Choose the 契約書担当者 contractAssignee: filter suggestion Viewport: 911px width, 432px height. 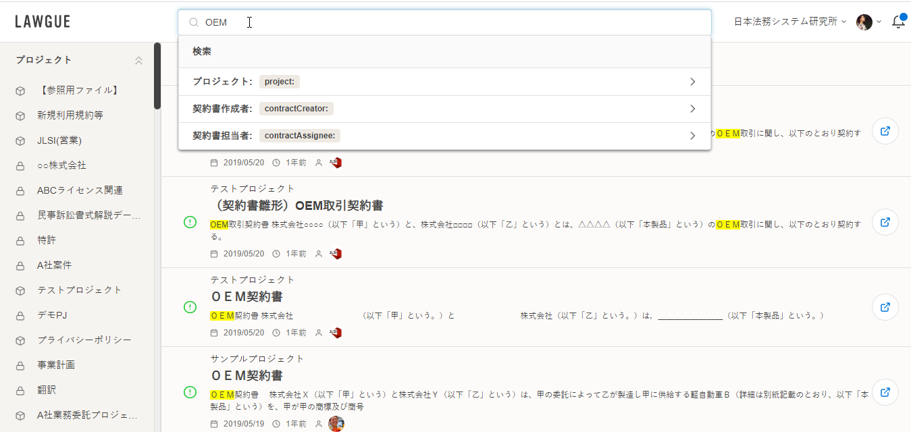coord(444,136)
